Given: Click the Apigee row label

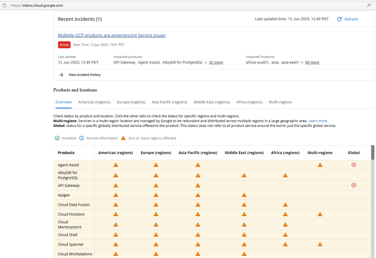Looking at the screenshot, I should [64, 195].
